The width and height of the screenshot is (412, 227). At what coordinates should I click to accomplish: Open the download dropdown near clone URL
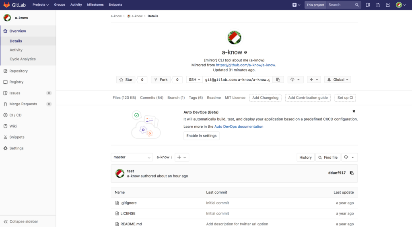[x=295, y=80]
